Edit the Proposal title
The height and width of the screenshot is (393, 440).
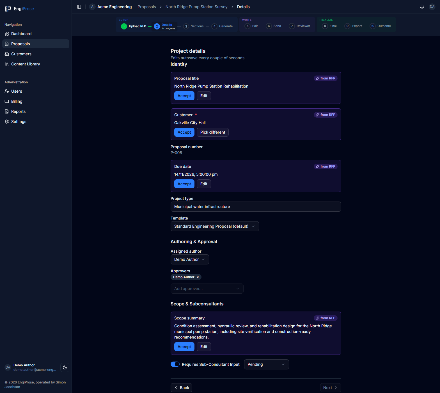tap(204, 96)
